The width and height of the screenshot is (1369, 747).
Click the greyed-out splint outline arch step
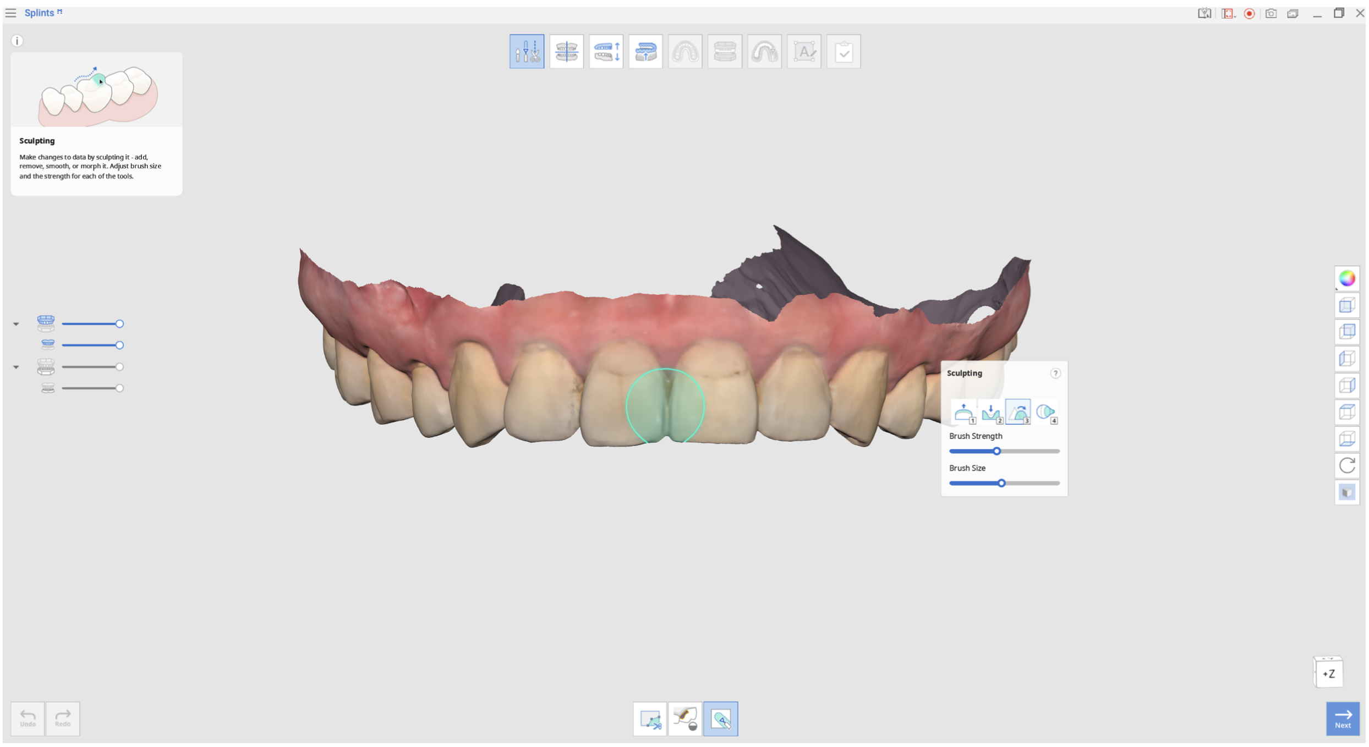(685, 52)
